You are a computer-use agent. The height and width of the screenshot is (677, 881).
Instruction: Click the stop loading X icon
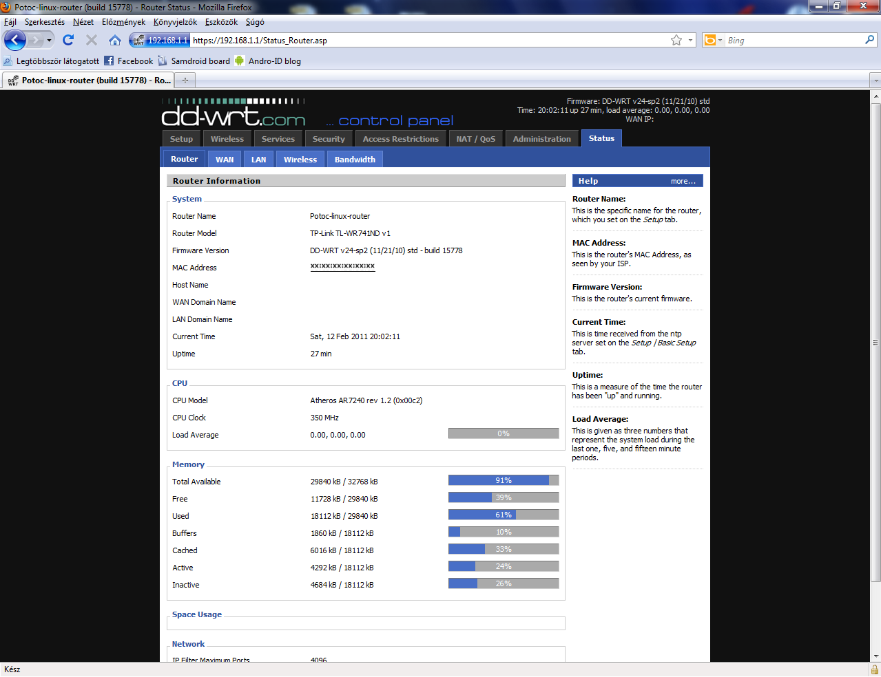[x=92, y=40]
